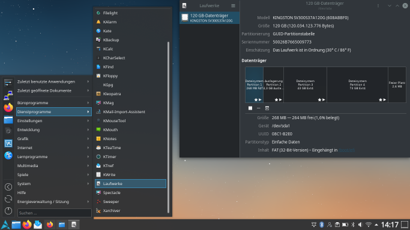This screenshot has height=230, width=410.
Task: Click the Suchen search field
Action: [55, 213]
